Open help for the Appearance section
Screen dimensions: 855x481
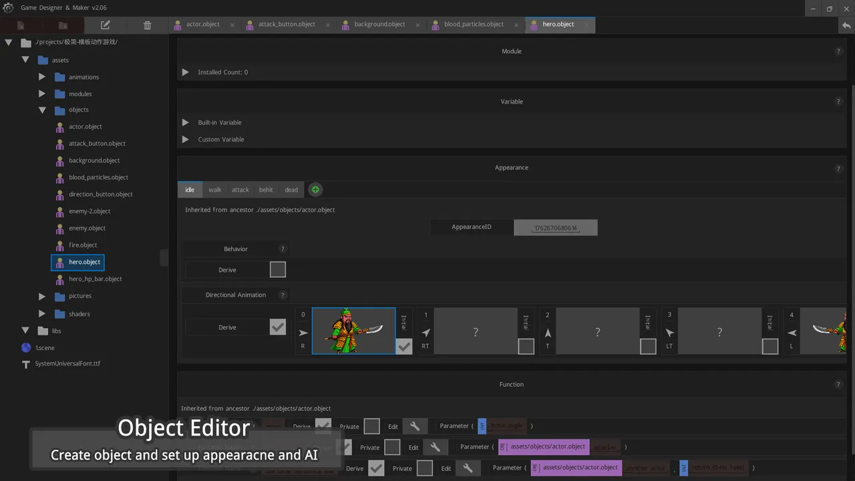coord(838,168)
